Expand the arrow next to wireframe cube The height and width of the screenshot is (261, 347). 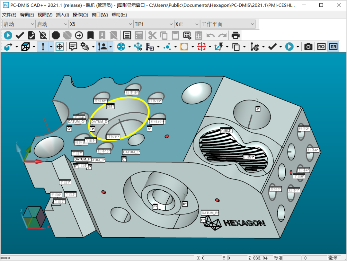point(34,47)
